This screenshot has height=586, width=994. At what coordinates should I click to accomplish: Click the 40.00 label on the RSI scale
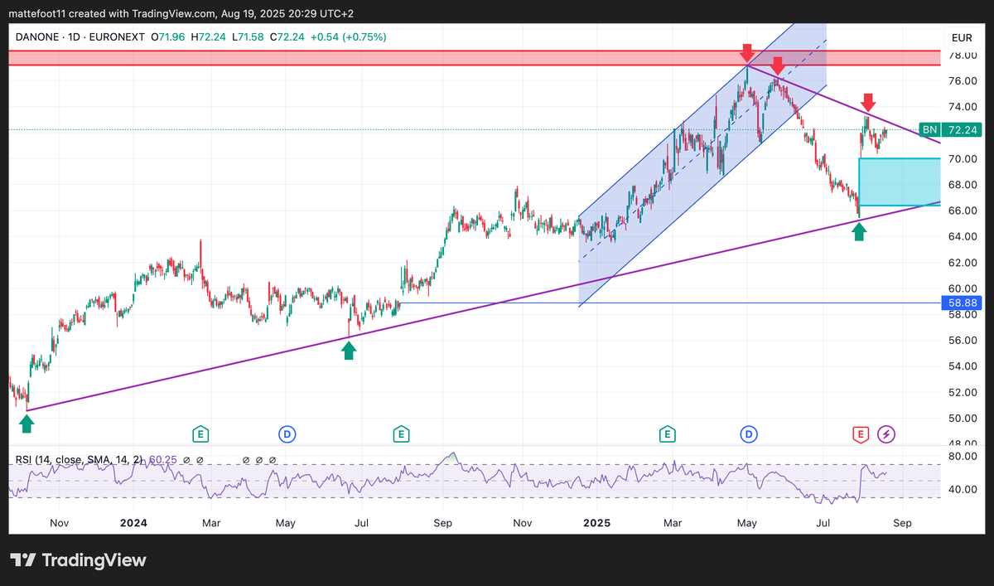point(963,490)
